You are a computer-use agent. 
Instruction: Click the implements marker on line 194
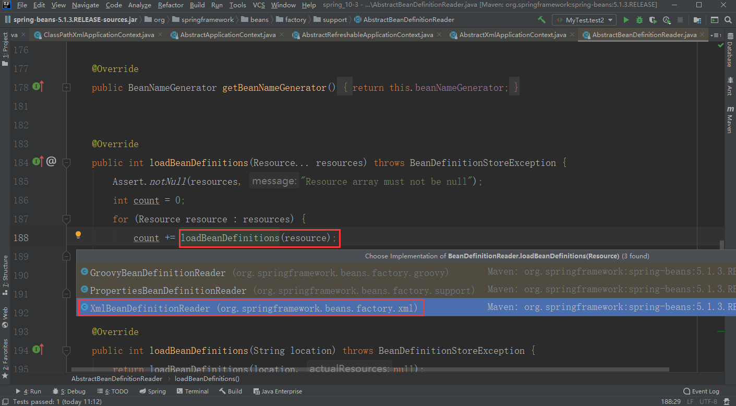click(38, 350)
